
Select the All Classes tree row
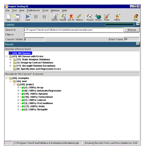(x=20, y=53)
